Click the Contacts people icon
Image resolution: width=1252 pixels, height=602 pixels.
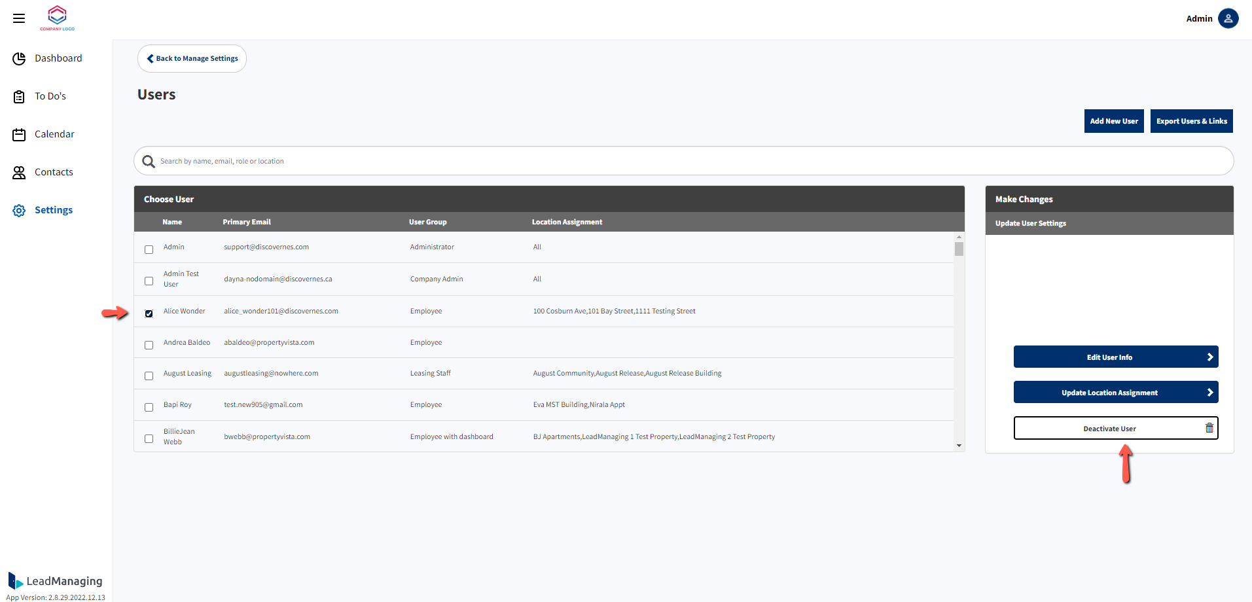[x=19, y=173]
